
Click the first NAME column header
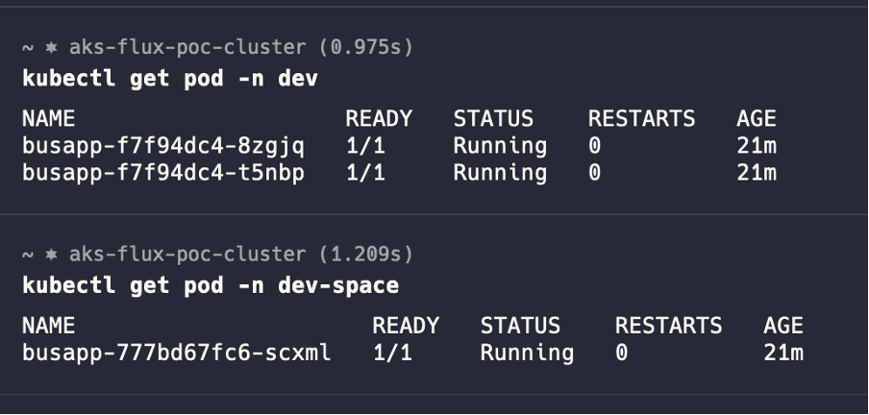[49, 118]
